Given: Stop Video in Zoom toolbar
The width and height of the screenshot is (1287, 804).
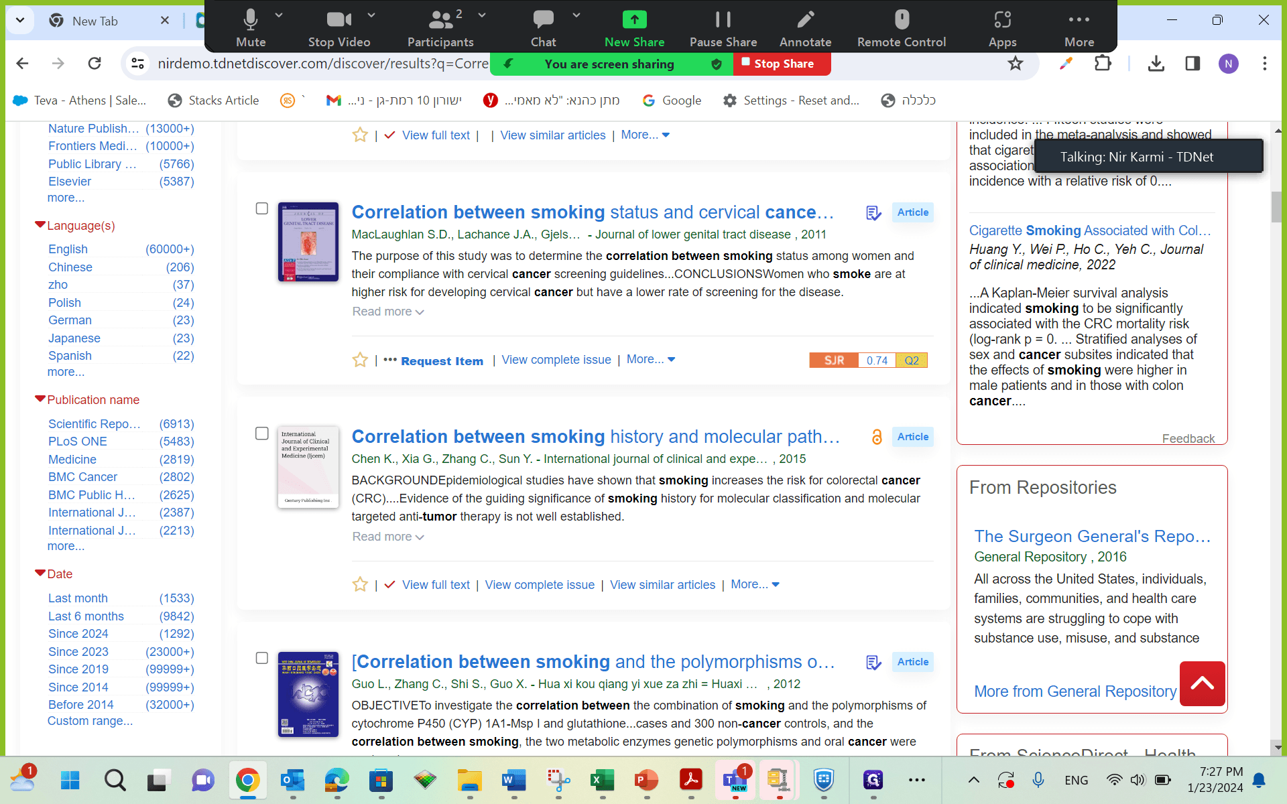Looking at the screenshot, I should [339, 28].
